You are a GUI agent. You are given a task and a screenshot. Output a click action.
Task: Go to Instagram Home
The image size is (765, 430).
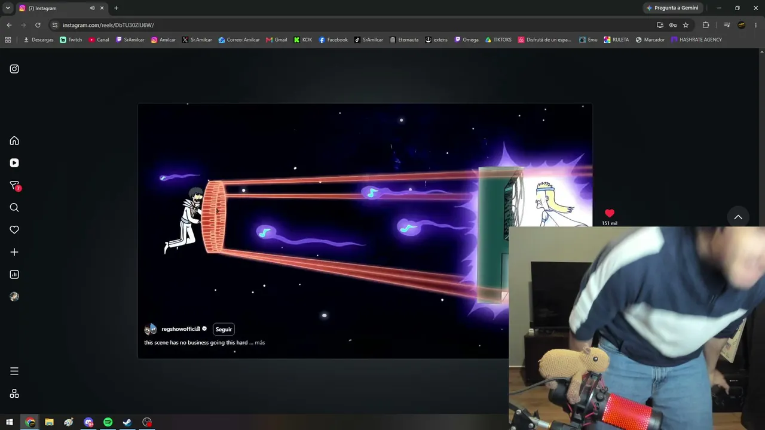pyautogui.click(x=14, y=141)
